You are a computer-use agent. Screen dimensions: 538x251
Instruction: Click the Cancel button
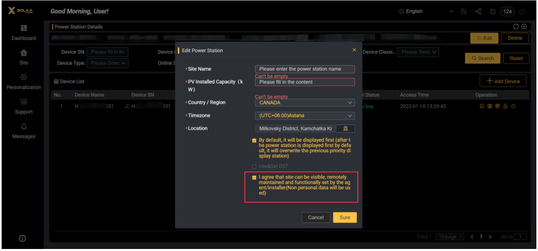click(x=316, y=217)
